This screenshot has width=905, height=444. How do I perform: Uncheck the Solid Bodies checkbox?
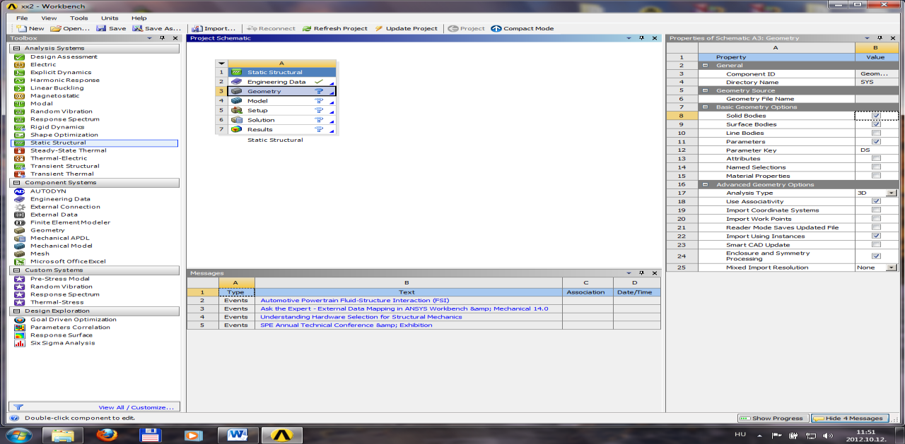coord(876,116)
